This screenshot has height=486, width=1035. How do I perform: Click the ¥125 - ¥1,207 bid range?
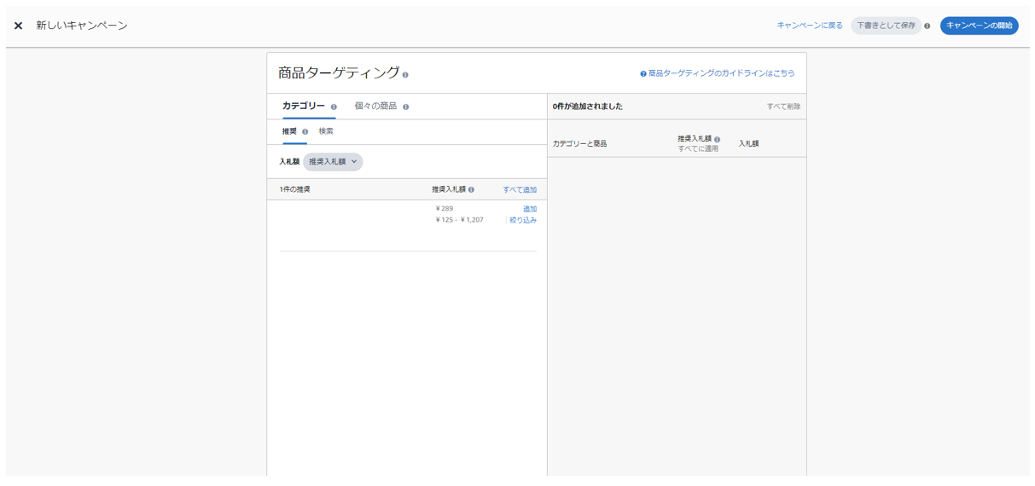pyautogui.click(x=459, y=220)
